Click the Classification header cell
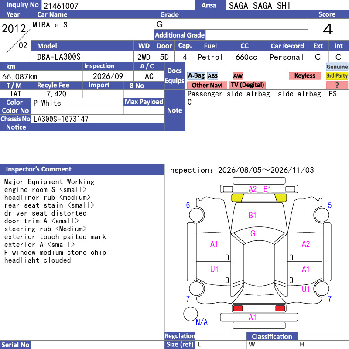Screen dimensions: 349x349 [272, 336]
